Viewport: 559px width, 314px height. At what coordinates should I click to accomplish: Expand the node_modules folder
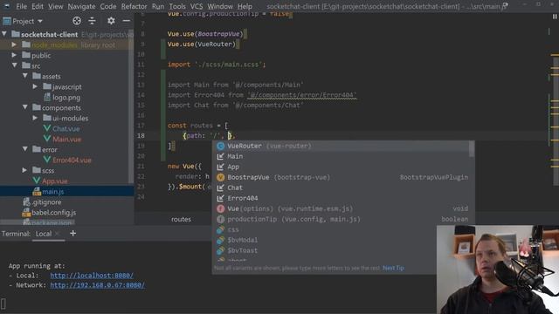pos(14,44)
